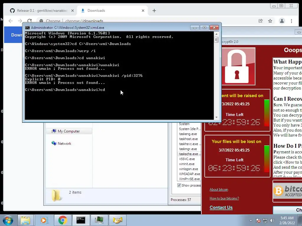Image resolution: width=302 pixels, height=226 pixels.
Task: Close the Downloads tab
Action: [x=143, y=11]
